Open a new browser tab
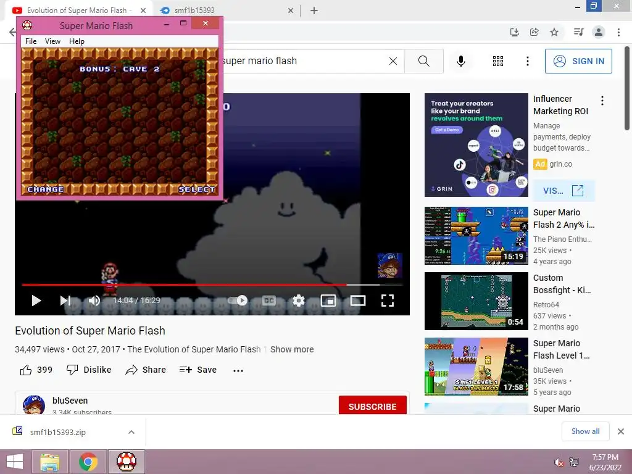Screen dimensions: 632x474 (314, 10)
